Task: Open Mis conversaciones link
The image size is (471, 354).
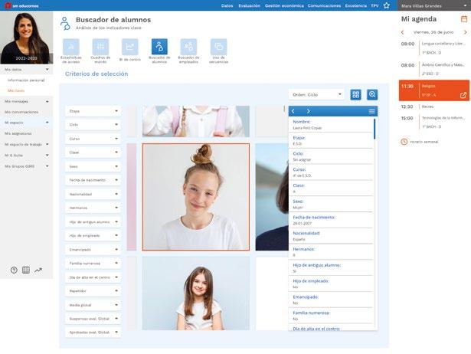Action: point(21,112)
